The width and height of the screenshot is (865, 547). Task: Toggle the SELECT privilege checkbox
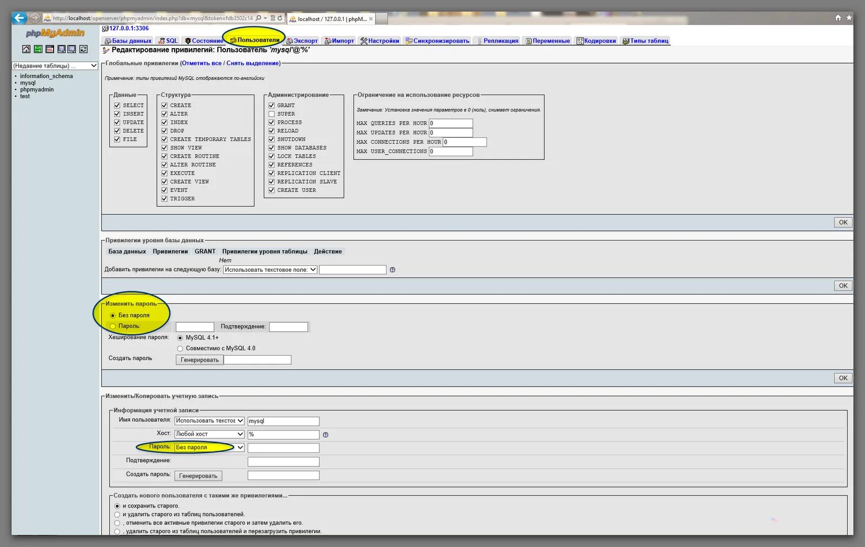[x=117, y=105]
